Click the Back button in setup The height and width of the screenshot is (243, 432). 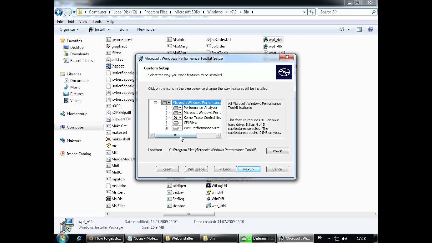(225, 169)
